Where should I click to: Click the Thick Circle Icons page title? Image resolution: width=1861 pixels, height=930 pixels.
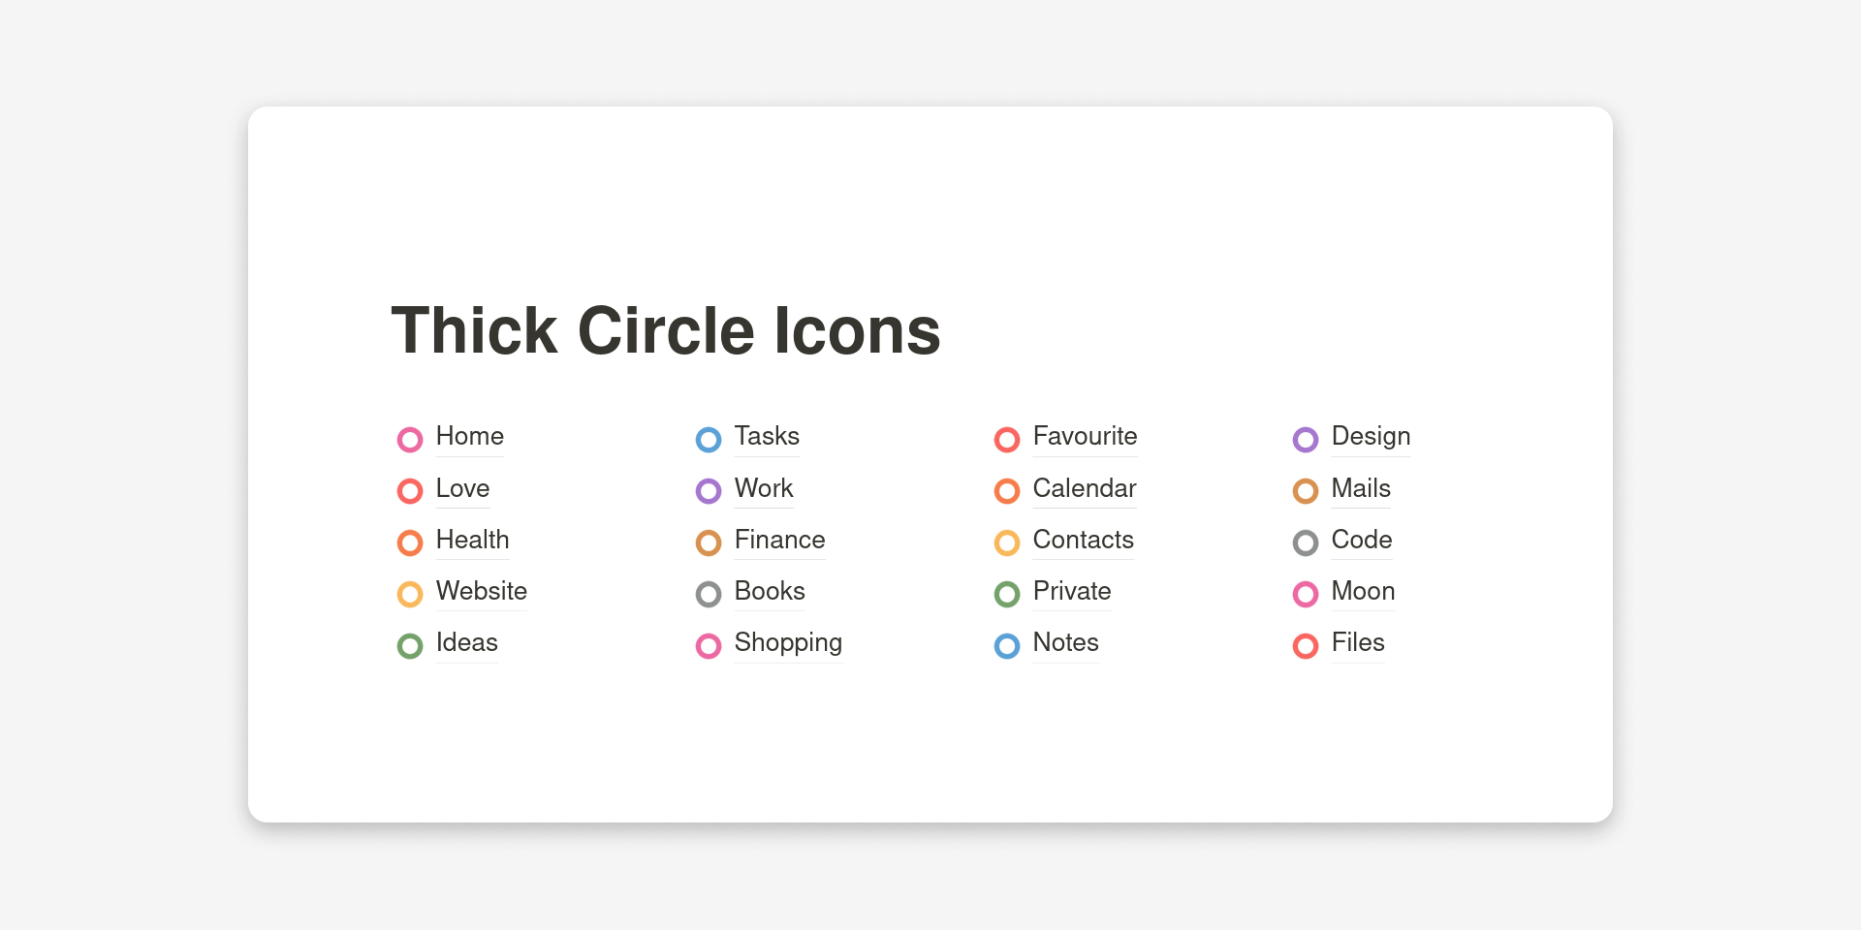[x=666, y=330]
